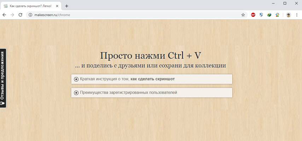The image size is (302, 141).
Task: Bookmark this page with the star icon
Action: (243, 15)
